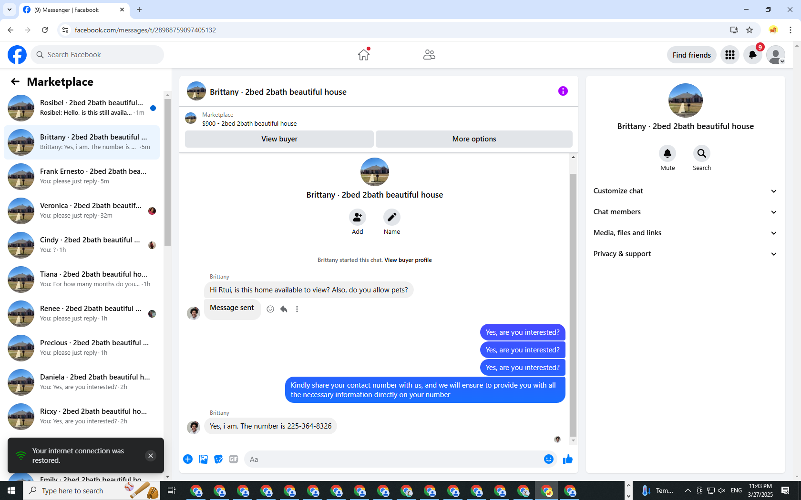This screenshot has width=801, height=500.
Task: Open the Facebook menu grid icon
Action: [x=730, y=55]
